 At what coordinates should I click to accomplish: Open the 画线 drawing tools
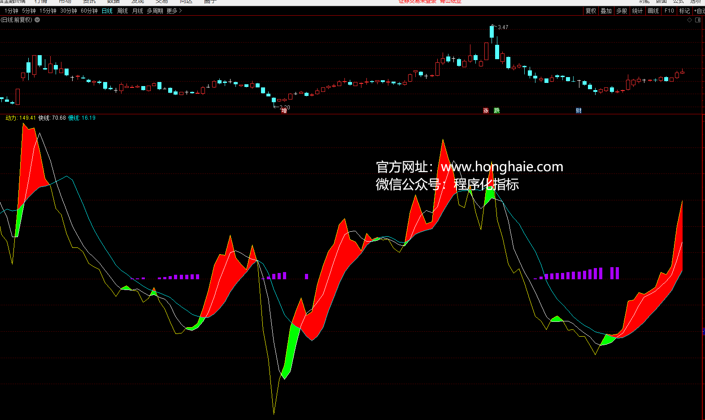pos(653,11)
